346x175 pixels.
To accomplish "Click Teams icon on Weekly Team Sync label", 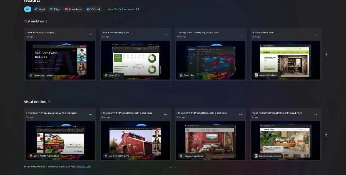I will click(106, 156).
